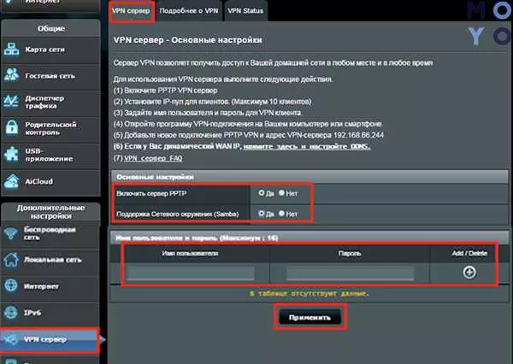513x364 pixels.
Task: Click the 'В таблице отсутствуют данные' message
Action: 310,294
